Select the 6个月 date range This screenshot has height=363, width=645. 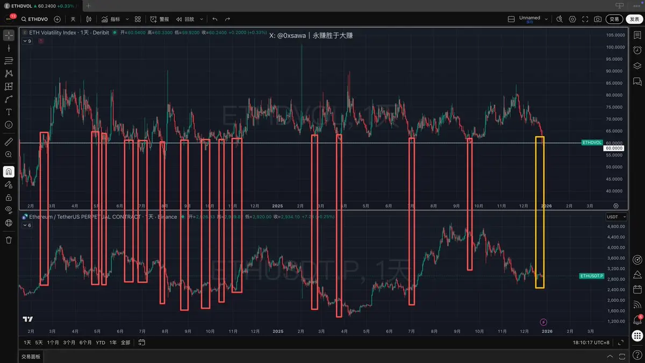pos(85,342)
